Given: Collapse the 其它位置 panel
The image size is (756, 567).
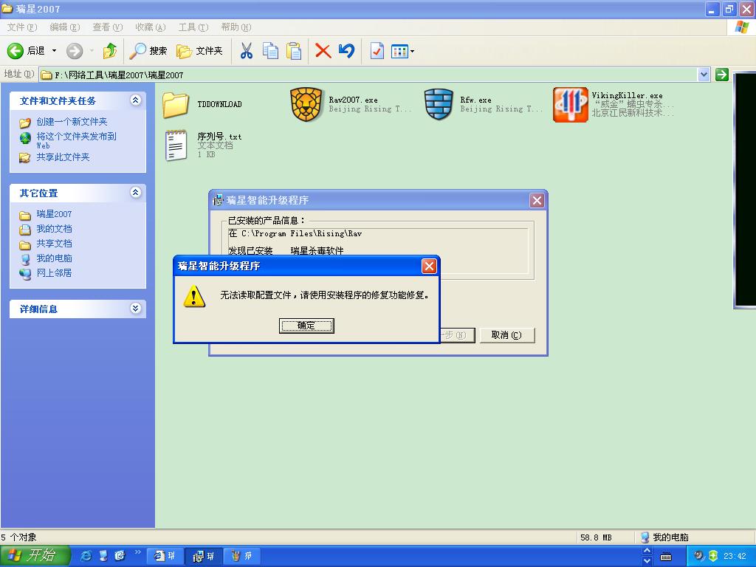Looking at the screenshot, I should click(136, 193).
